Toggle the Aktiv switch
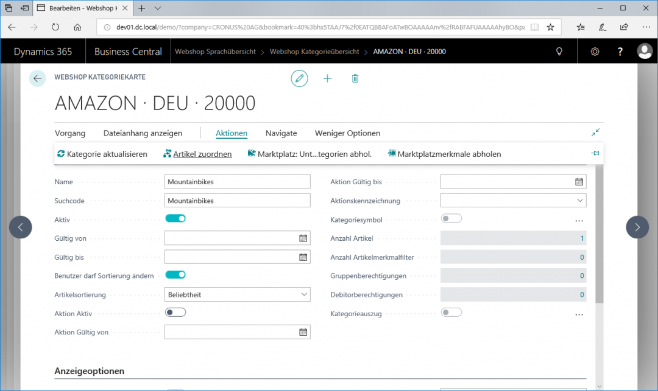The height and width of the screenshot is (391, 658). click(175, 218)
